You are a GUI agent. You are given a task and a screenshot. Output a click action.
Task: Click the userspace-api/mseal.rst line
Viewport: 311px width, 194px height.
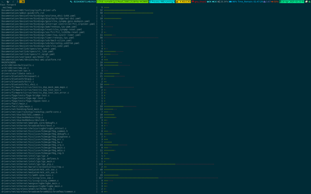(x=25, y=57)
